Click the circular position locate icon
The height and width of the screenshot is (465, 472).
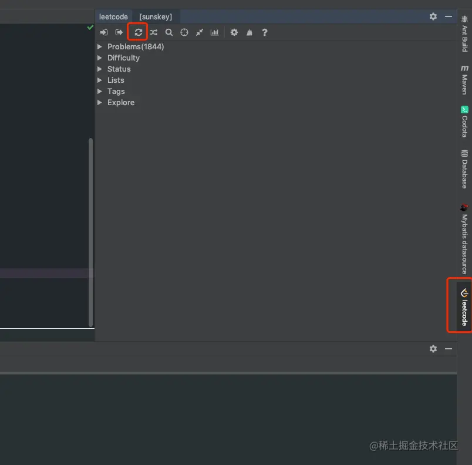coord(184,32)
